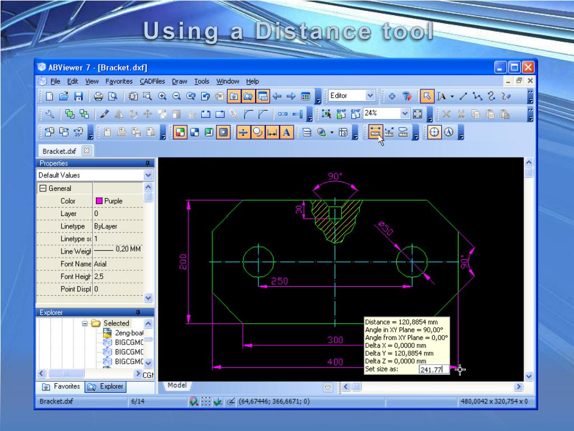Click the Explorer tree horizontal scrollbar thumb
This screenshot has height=431, width=574.
(66, 374)
